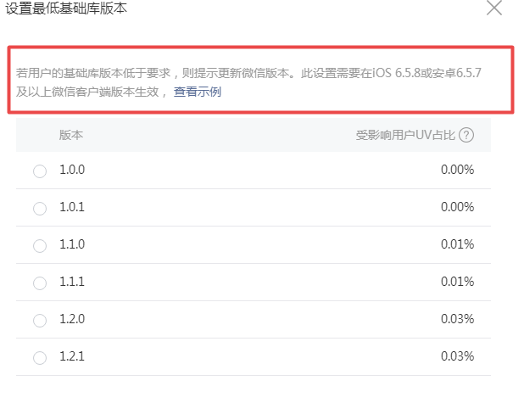This screenshot has height=403, width=524.
Task: Click the 0.01% value in the 1.1.0 row
Action: pos(458,244)
